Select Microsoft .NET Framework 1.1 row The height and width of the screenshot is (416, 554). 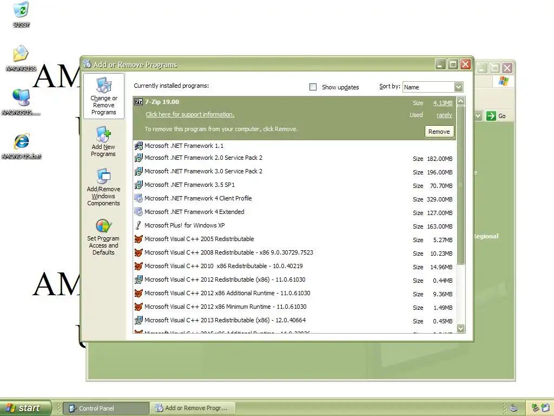pos(295,146)
